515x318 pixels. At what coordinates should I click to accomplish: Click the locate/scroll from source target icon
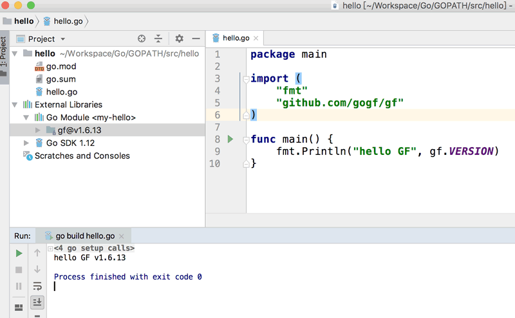coord(142,39)
